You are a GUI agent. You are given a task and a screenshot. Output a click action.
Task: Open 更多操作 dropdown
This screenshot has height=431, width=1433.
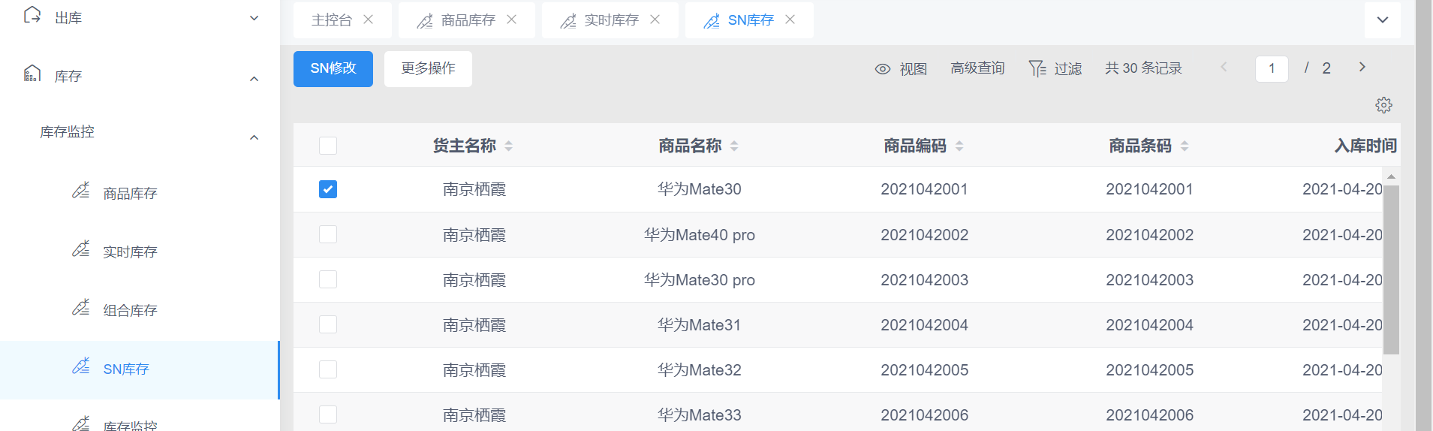[428, 69]
